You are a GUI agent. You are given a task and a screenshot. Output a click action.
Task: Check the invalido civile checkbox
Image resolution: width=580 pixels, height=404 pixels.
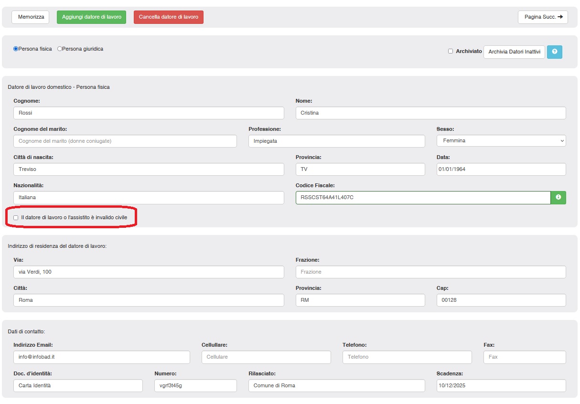16,218
